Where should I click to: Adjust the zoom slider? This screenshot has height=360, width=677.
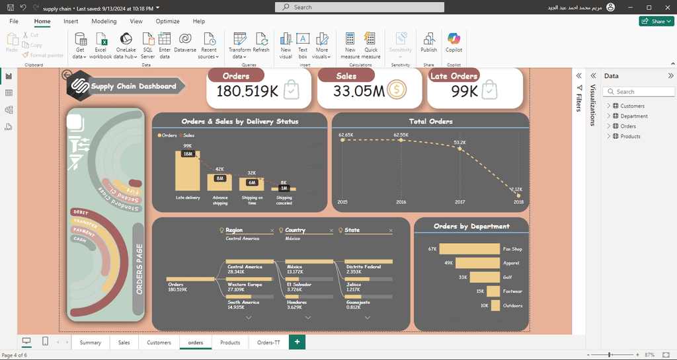609,355
